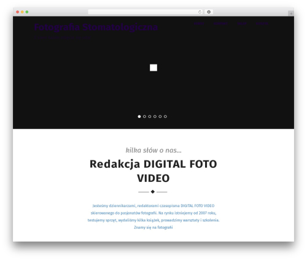The image size is (307, 260).
Task: Open the SKLEP navigation item
Action: (x=242, y=23)
